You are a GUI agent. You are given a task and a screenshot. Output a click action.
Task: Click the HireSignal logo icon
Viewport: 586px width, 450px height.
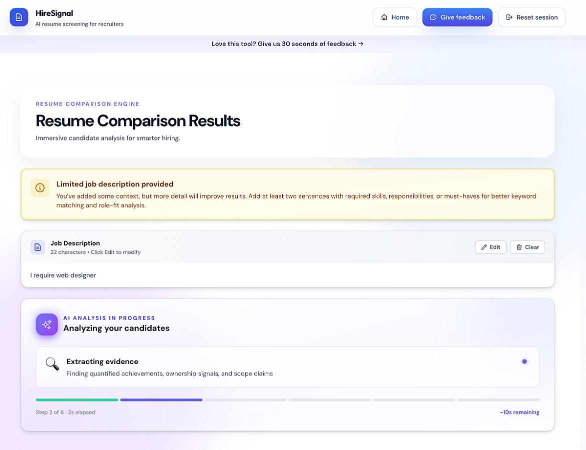18,17
